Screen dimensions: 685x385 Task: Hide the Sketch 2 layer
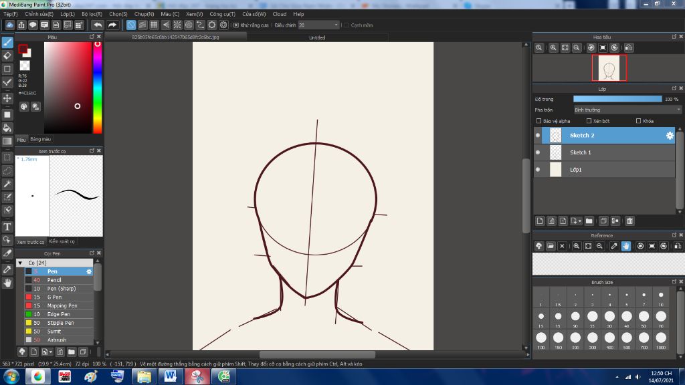coord(538,135)
